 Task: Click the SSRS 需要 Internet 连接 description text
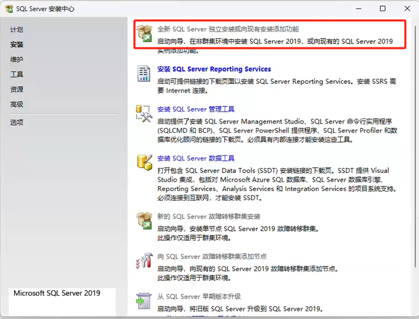[277, 86]
